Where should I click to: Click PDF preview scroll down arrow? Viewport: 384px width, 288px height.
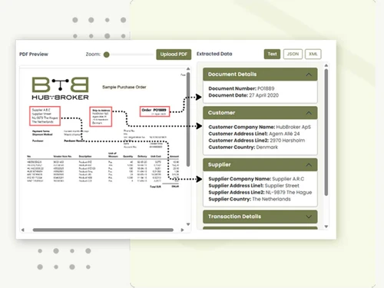coord(188,224)
